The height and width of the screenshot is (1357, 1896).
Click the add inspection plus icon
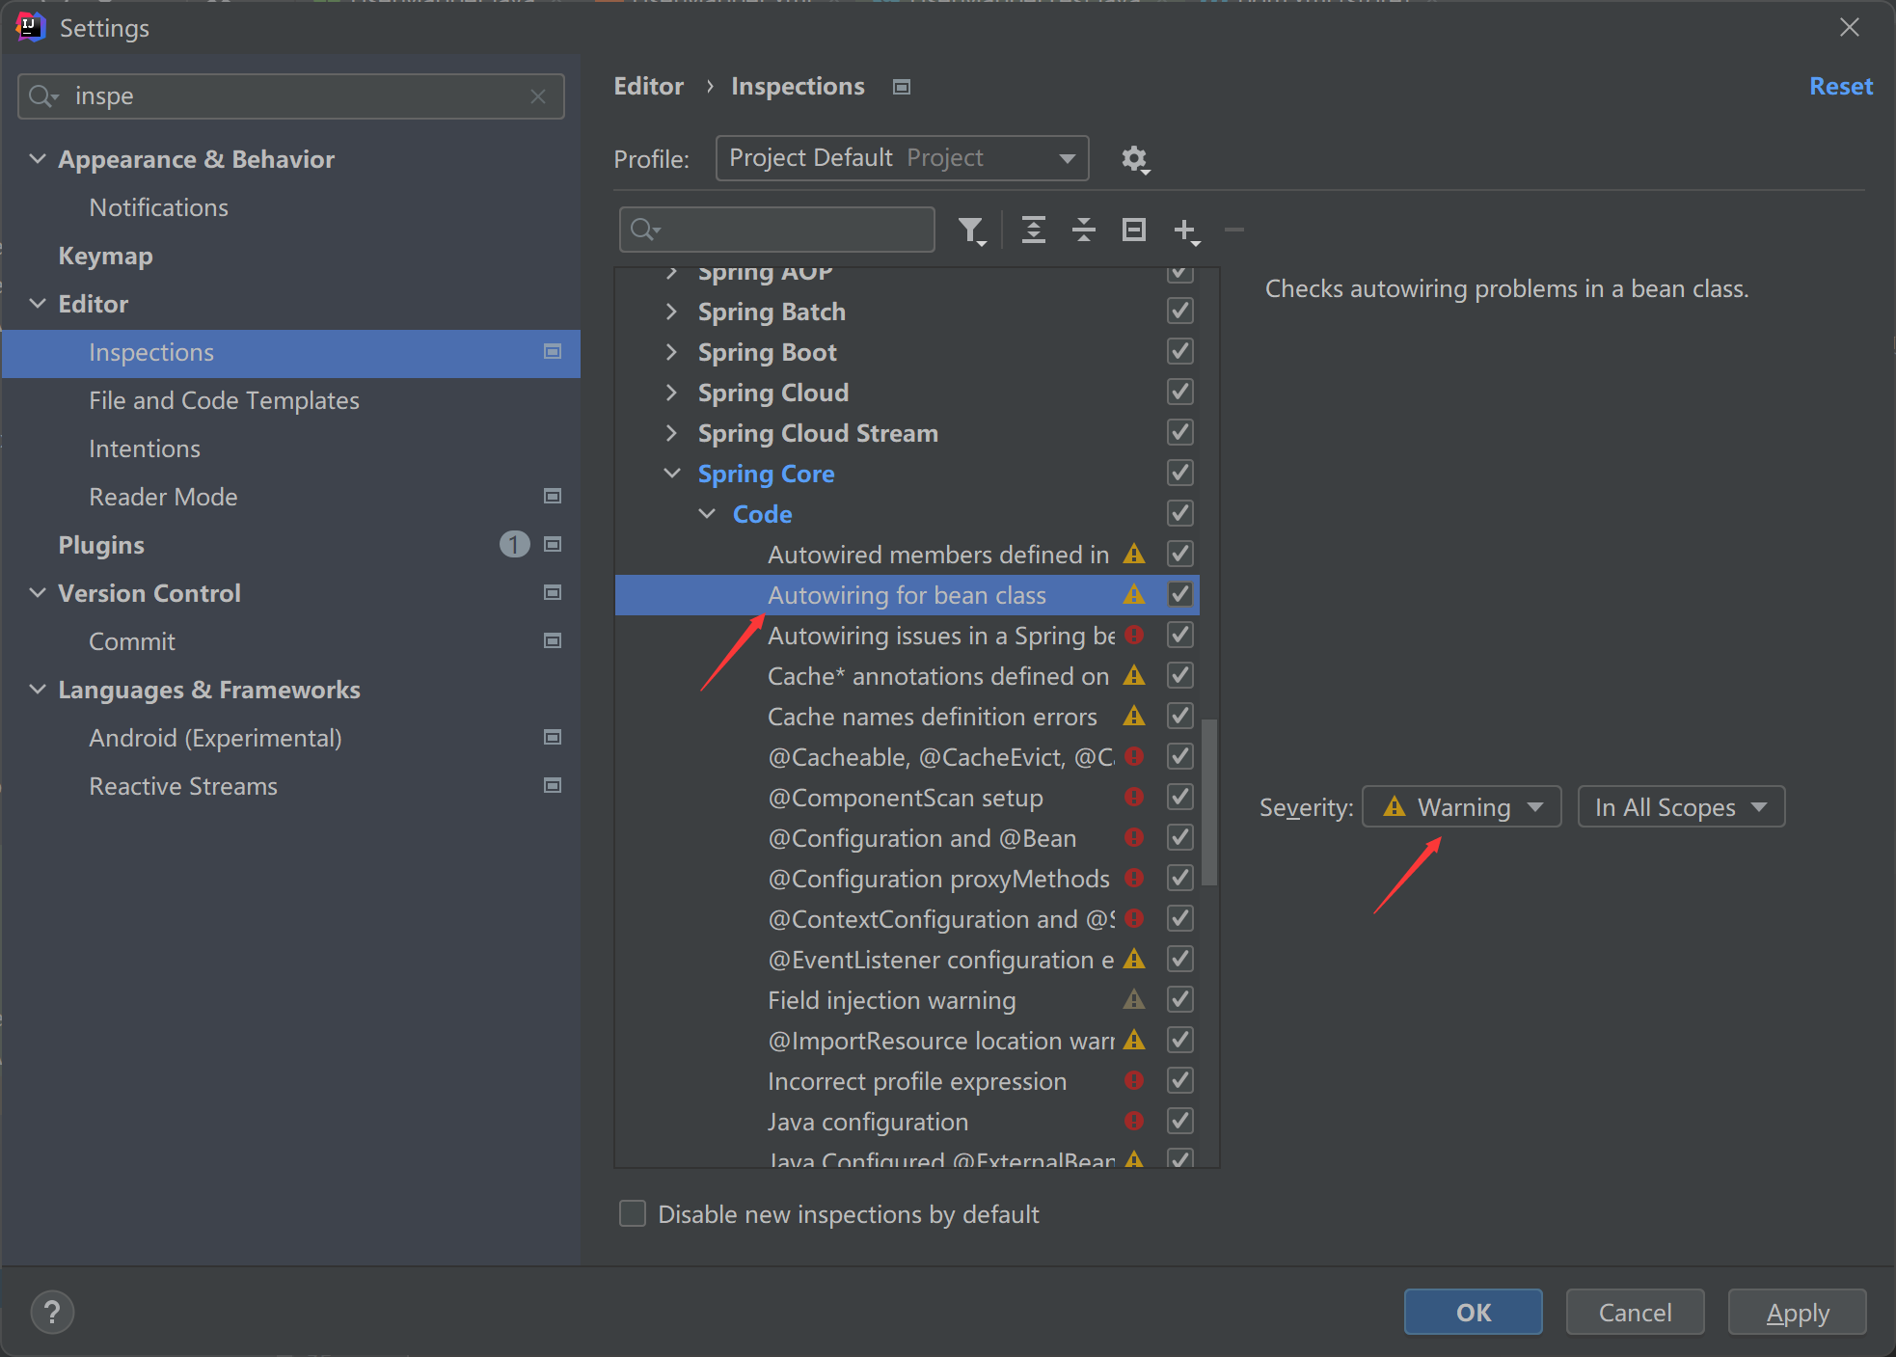pyautogui.click(x=1185, y=230)
